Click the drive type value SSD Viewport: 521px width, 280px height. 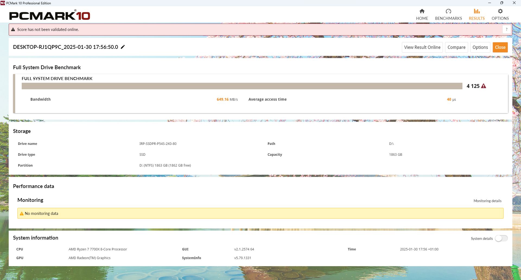coord(142,154)
